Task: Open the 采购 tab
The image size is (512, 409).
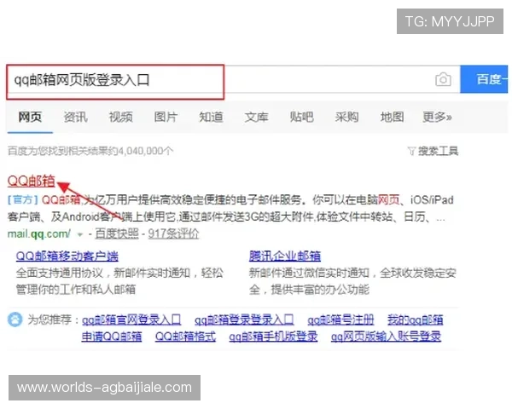Action: click(346, 117)
